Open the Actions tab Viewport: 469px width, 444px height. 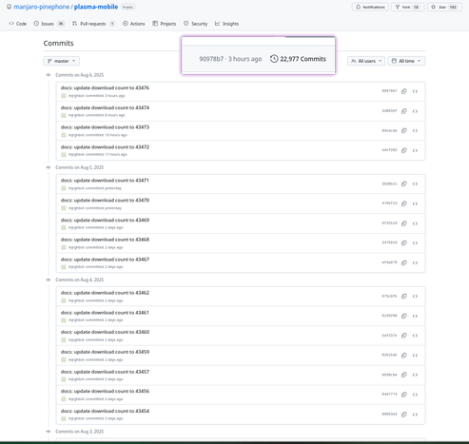pyautogui.click(x=134, y=24)
